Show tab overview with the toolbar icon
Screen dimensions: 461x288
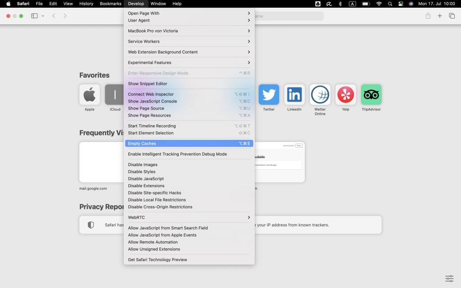452,16
